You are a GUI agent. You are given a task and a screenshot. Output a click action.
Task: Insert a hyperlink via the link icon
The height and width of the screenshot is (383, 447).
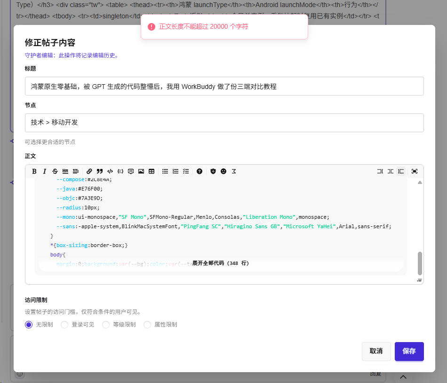click(x=89, y=171)
